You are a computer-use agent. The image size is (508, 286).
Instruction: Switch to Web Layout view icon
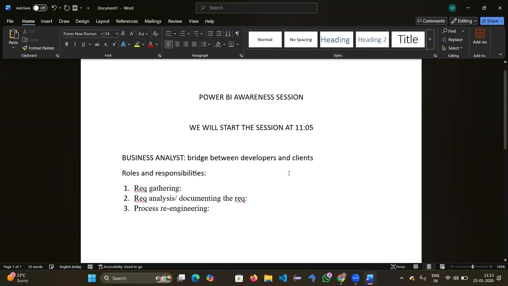coord(442,267)
